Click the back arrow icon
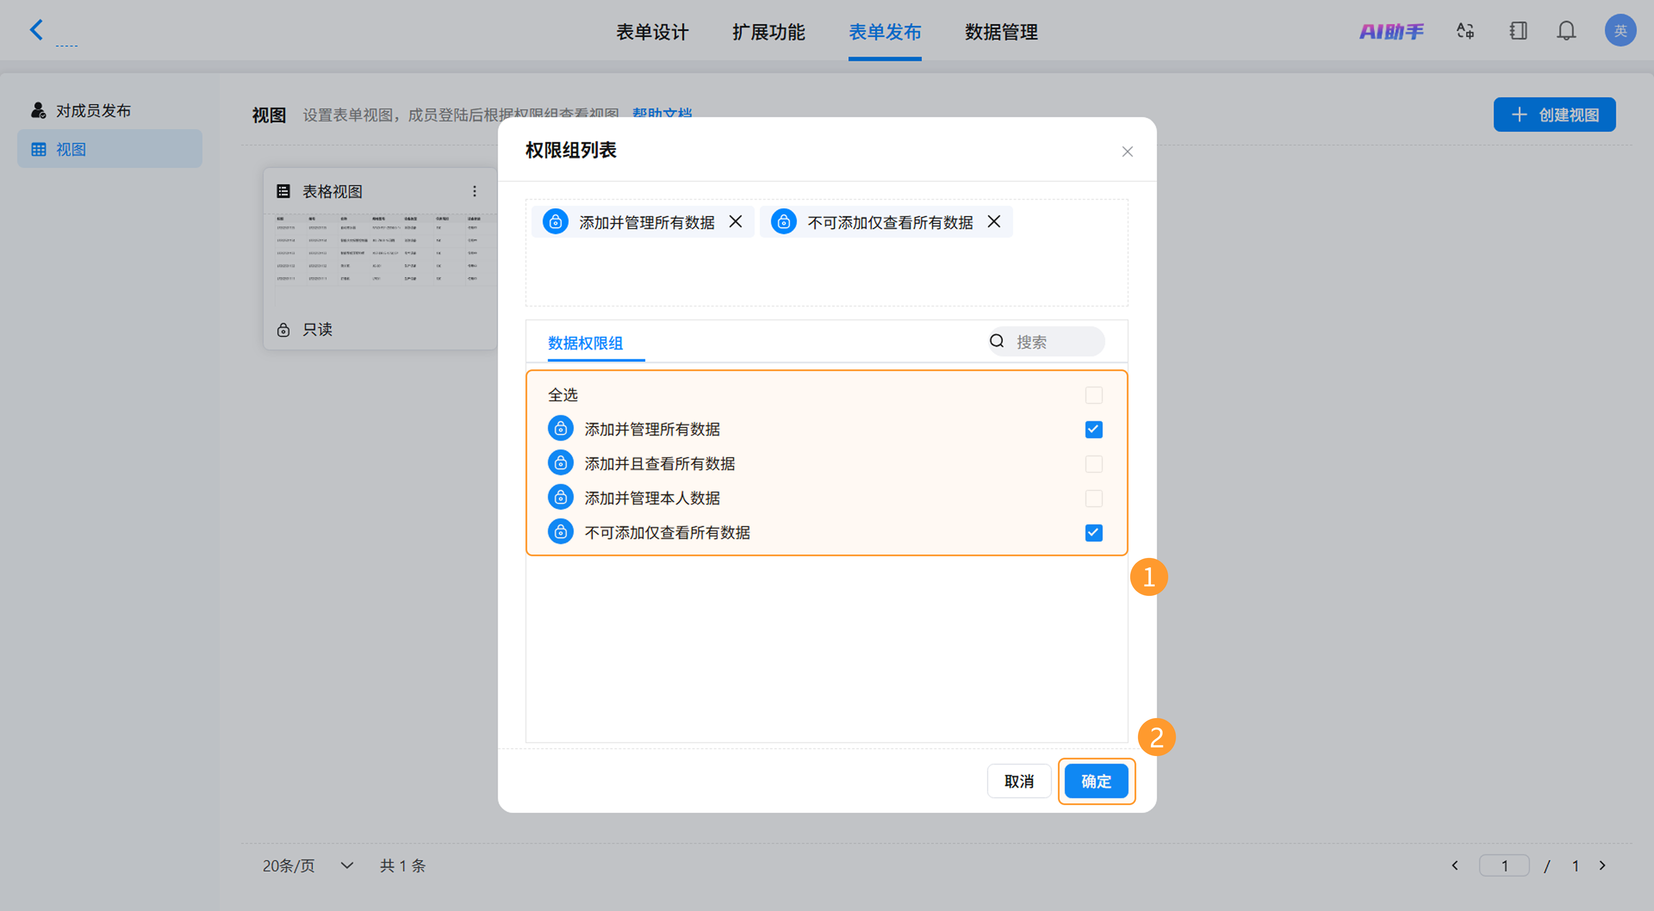This screenshot has height=911, width=1654. (36, 30)
